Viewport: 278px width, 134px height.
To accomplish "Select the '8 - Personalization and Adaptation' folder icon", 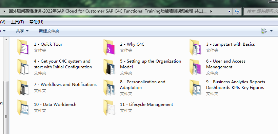I will [x=109, y=88].
